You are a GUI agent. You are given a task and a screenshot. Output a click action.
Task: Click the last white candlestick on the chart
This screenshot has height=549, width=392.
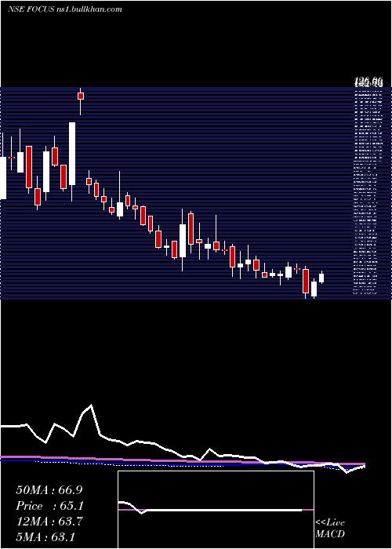[x=321, y=278]
